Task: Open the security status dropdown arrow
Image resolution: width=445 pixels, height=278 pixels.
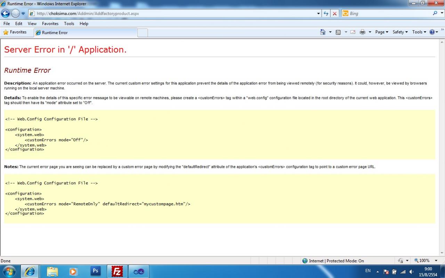Action: 407,261
